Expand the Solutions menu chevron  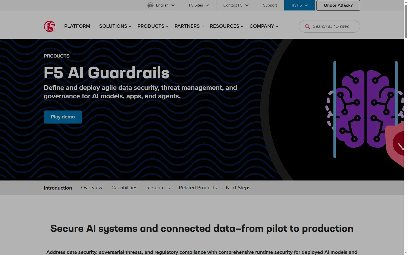(x=130, y=26)
